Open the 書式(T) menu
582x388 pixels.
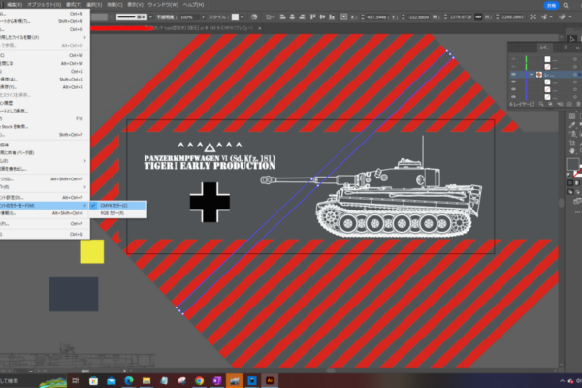(x=74, y=5)
